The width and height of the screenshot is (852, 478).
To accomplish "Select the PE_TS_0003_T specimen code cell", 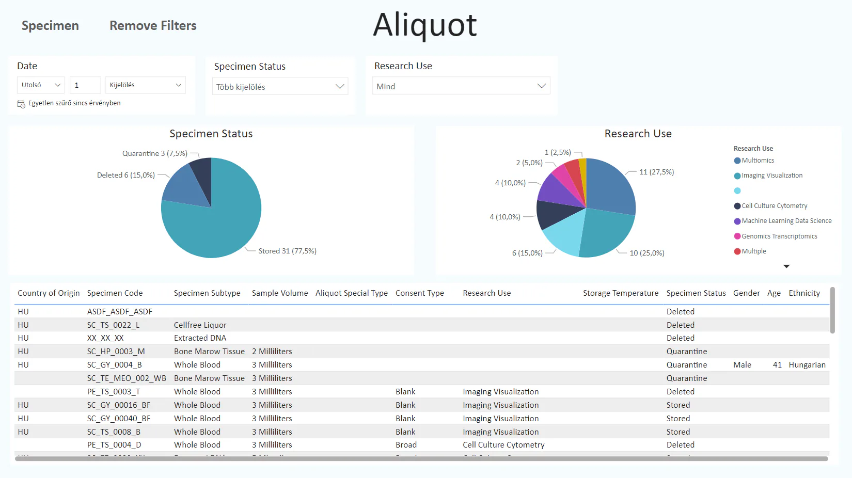I will 114,392.
